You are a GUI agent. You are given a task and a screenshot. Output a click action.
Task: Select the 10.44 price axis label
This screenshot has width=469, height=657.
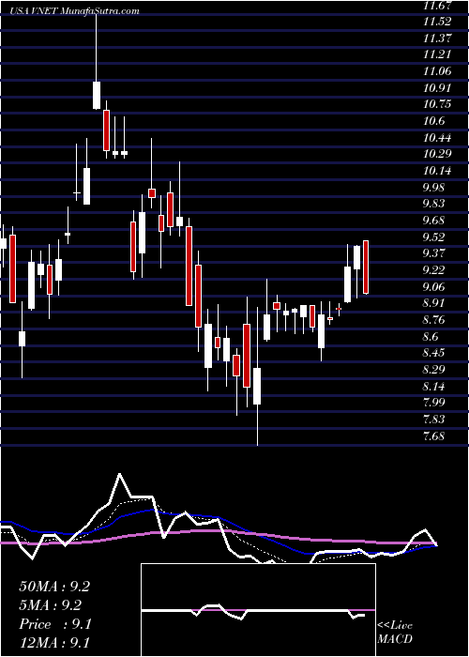tap(437, 138)
